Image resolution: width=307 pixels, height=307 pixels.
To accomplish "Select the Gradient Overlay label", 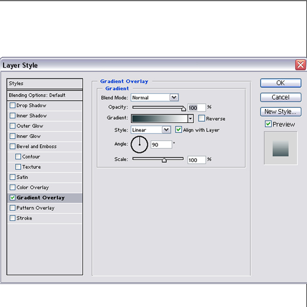I will tap(40, 198).
